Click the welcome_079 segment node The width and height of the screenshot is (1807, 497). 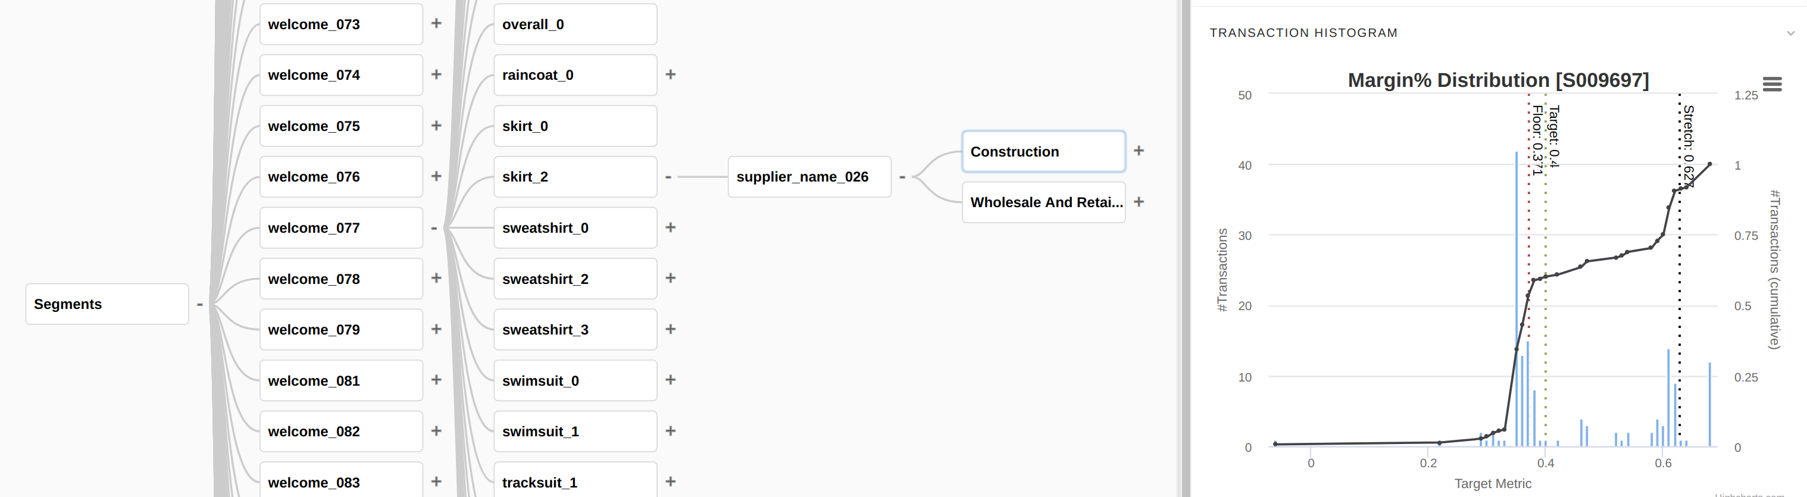341,330
